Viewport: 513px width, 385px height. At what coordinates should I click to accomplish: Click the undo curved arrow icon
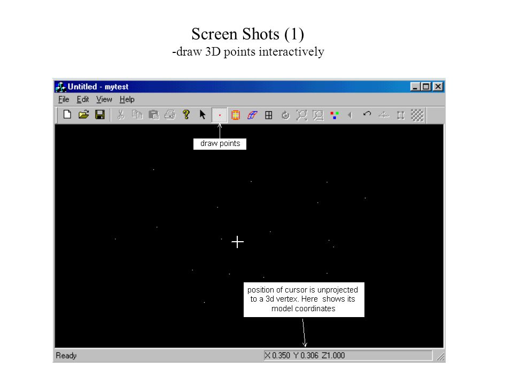(x=367, y=114)
